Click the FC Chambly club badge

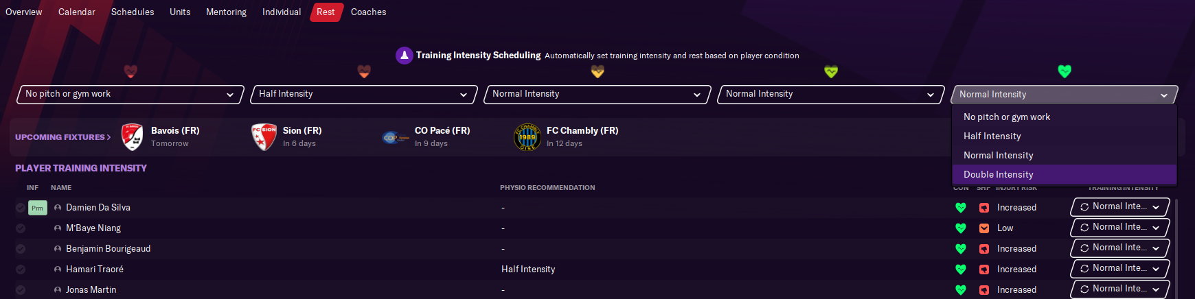pyautogui.click(x=527, y=137)
